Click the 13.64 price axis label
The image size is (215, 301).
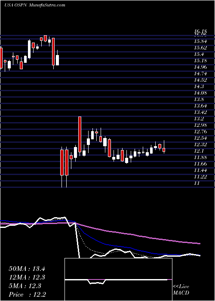click(x=200, y=106)
